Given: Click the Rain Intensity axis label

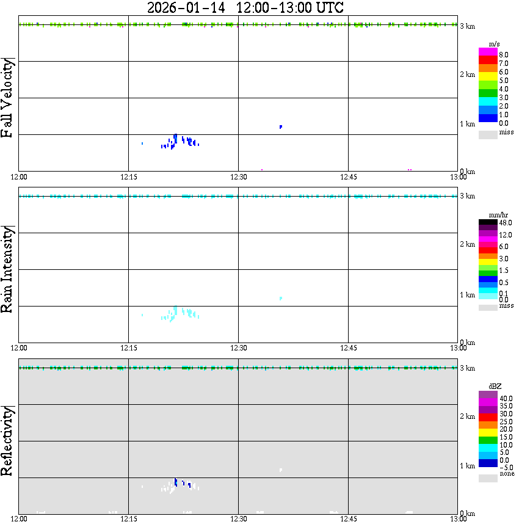Looking at the screenshot, I should (7, 269).
